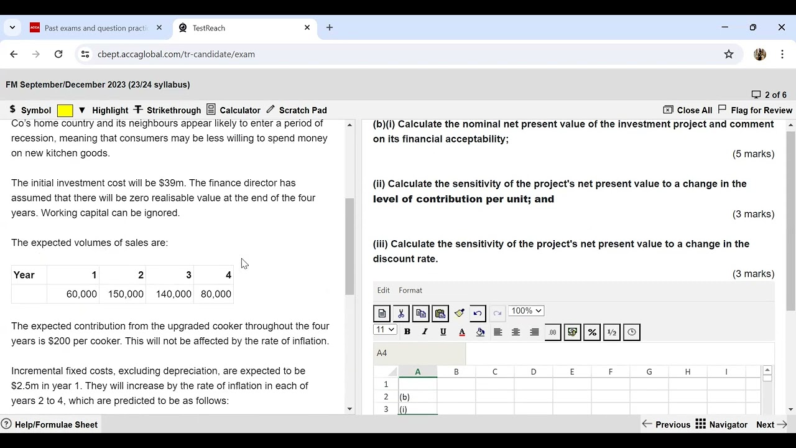Image resolution: width=796 pixels, height=448 pixels.
Task: Open the Help/Formulae Sheet
Action: pos(50,425)
